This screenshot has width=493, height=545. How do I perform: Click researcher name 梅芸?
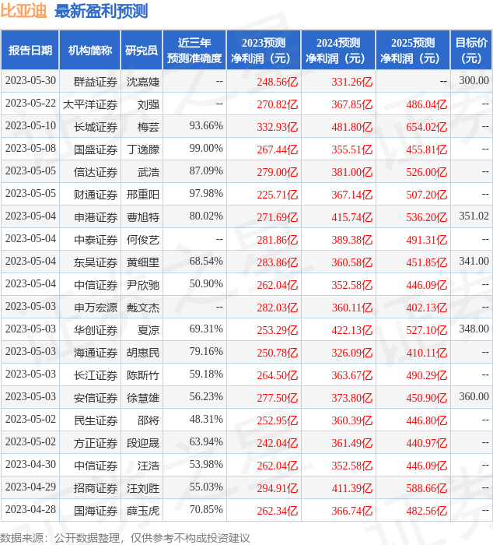click(149, 127)
